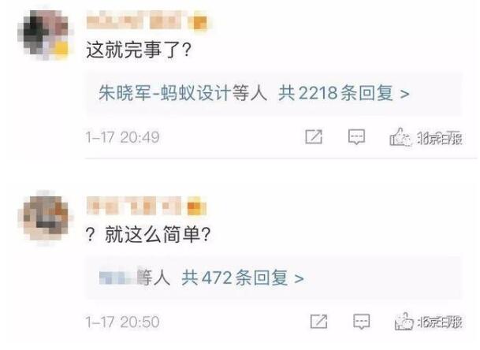Viewport: 480px width, 350px height.
Task: Tap the second commenter's blurred username
Action: coord(134,206)
